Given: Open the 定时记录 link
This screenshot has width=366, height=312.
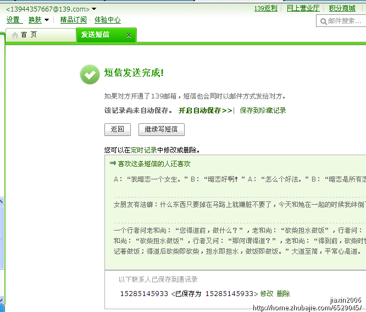Looking at the screenshot, I should (143, 150).
